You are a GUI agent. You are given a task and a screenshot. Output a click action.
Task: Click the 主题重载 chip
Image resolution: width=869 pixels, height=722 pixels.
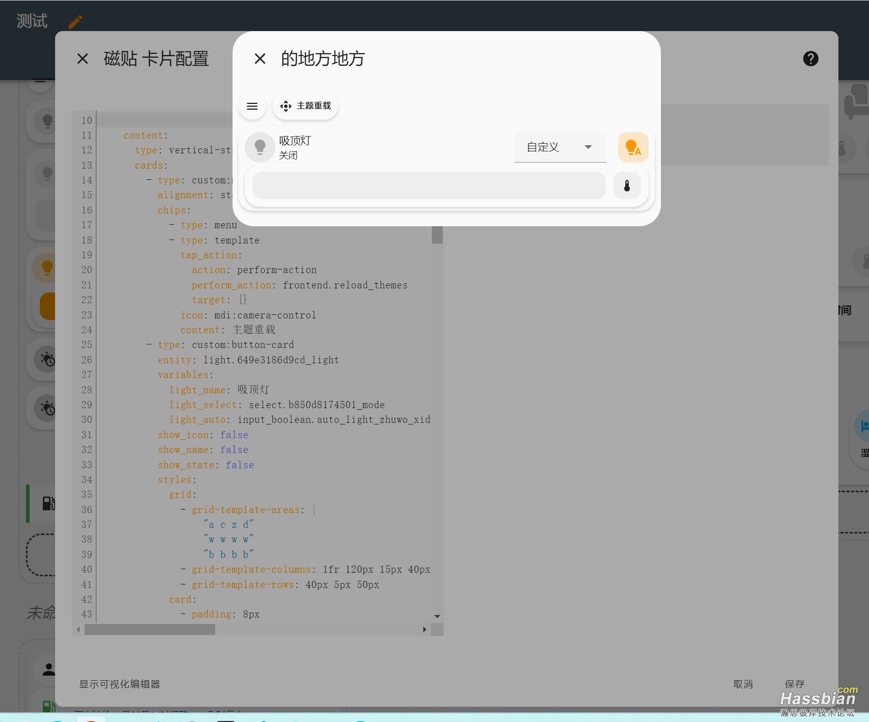[x=305, y=106]
